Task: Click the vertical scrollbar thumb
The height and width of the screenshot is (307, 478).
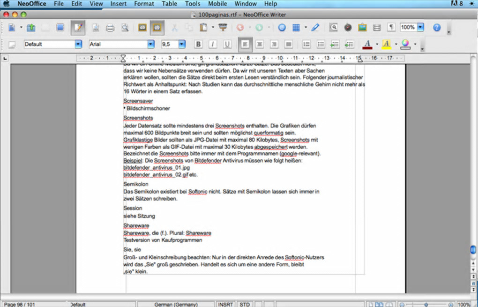Action: click(x=473, y=250)
